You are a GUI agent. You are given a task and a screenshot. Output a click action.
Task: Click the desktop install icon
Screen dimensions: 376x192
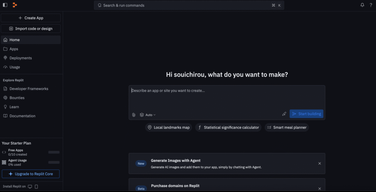30,186
